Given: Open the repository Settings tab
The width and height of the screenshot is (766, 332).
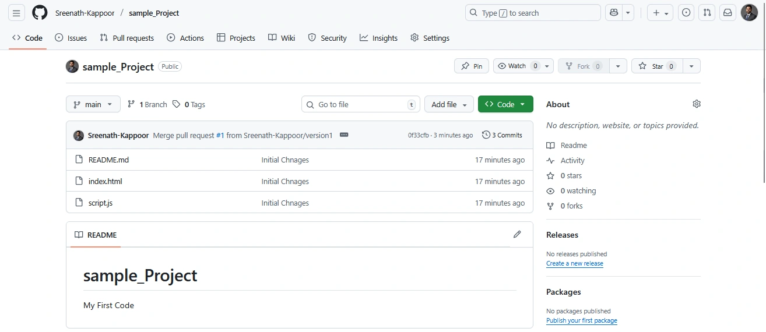Looking at the screenshot, I should point(430,38).
